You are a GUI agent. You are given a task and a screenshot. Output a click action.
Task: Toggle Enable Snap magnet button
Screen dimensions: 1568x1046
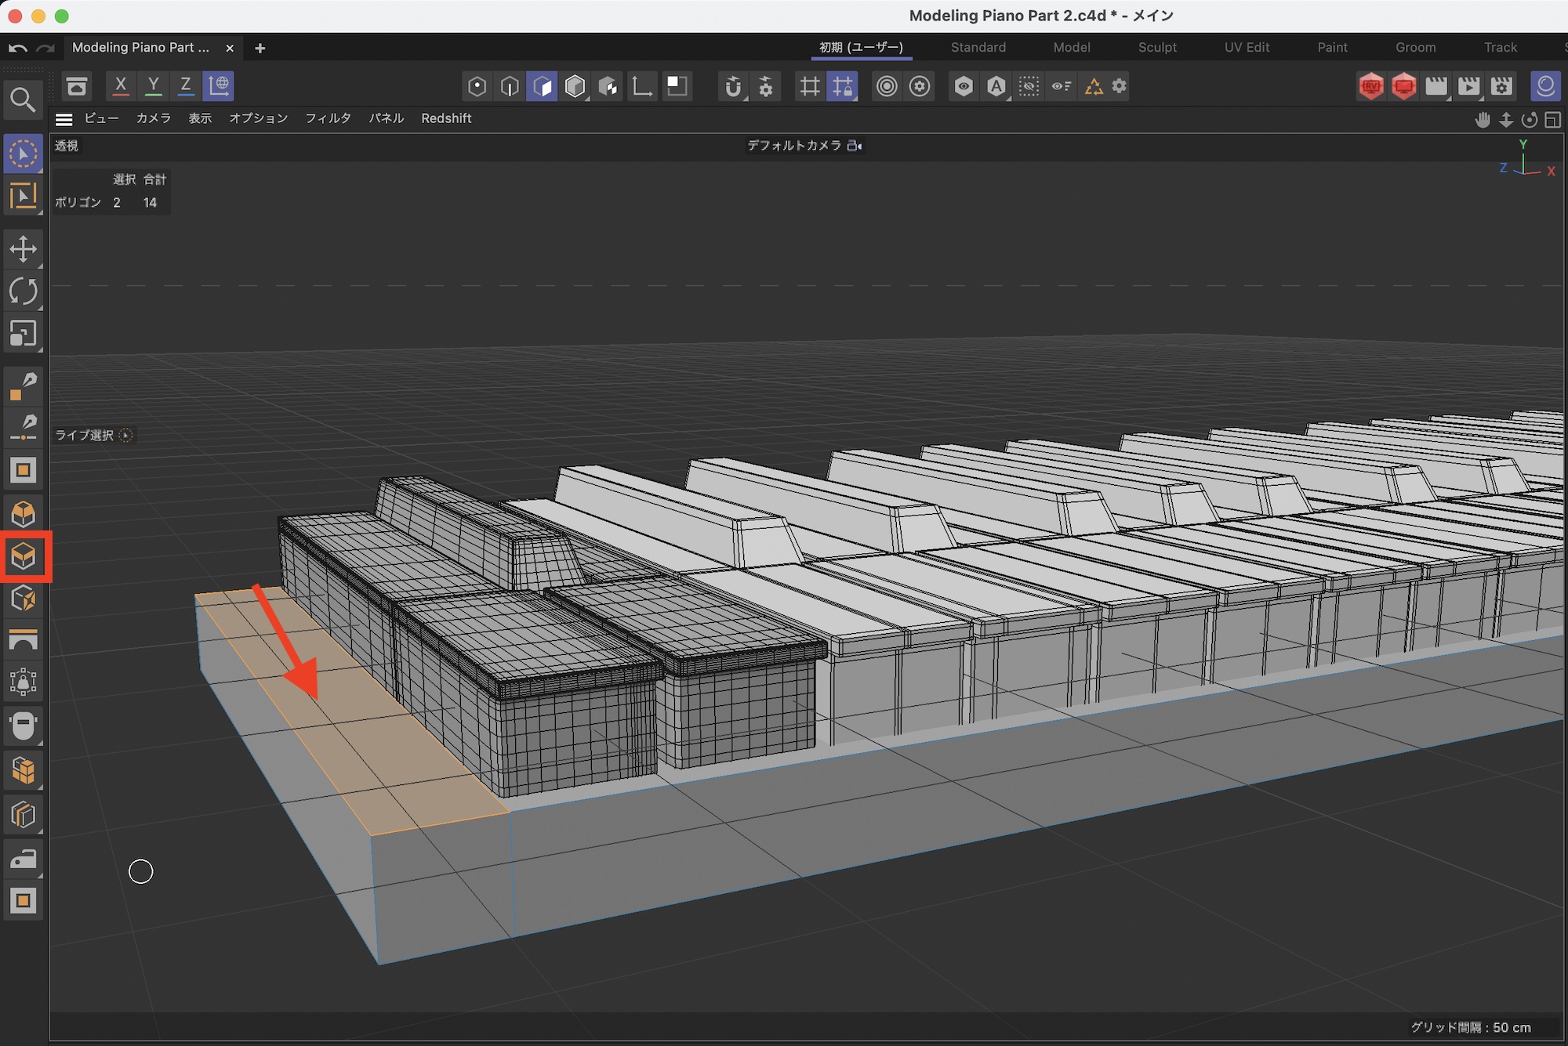[732, 86]
